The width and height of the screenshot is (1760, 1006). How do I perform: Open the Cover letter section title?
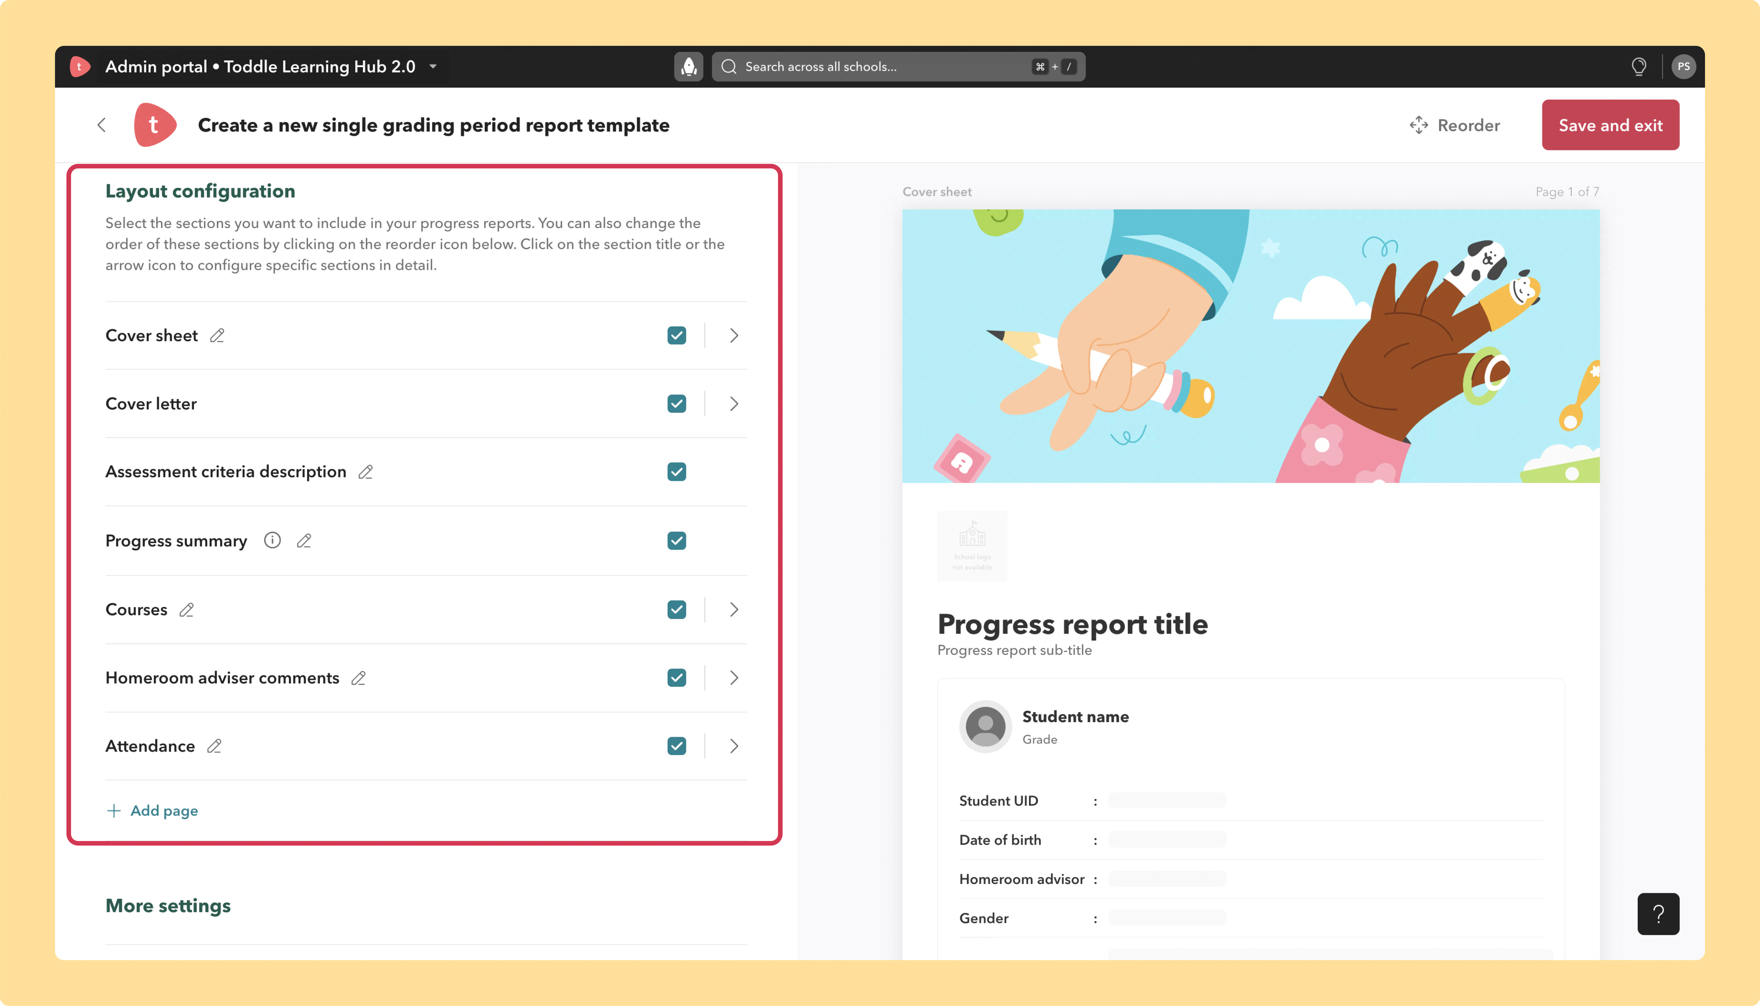[x=151, y=404]
